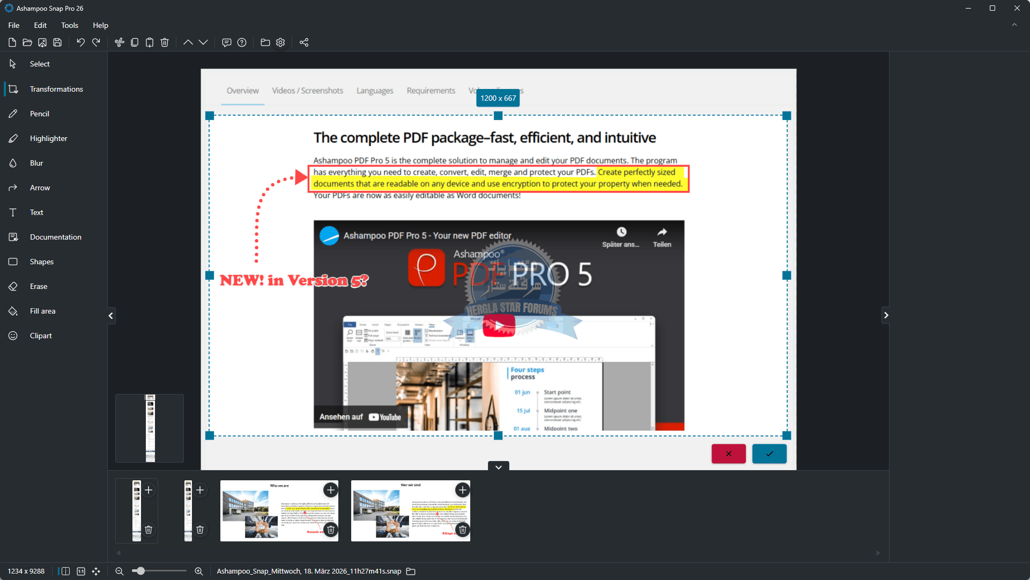Toggle the side-by-side panel view button
The width and height of the screenshot is (1030, 580).
(65, 571)
